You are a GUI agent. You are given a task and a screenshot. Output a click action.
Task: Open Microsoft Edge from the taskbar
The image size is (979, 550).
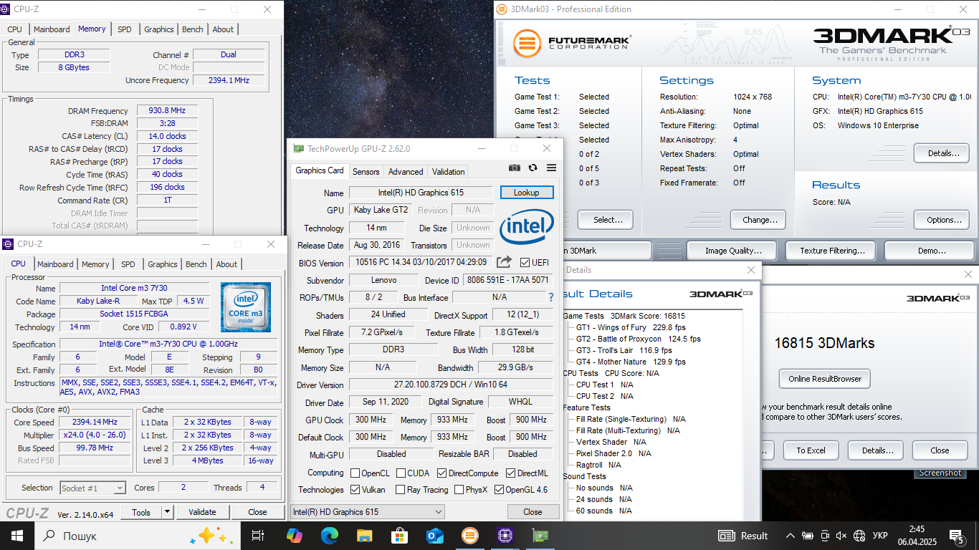pyautogui.click(x=329, y=536)
